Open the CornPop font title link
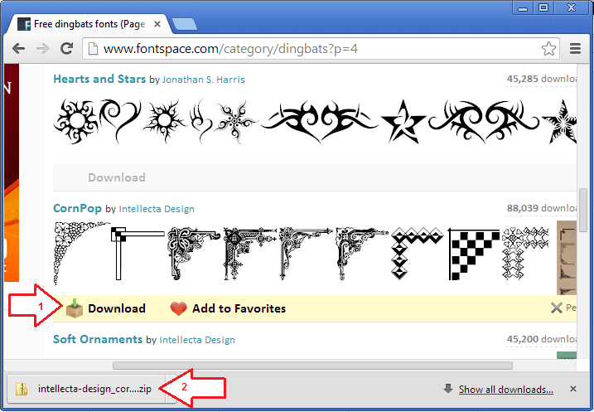Image resolution: width=594 pixels, height=412 pixels. pyautogui.click(x=77, y=208)
